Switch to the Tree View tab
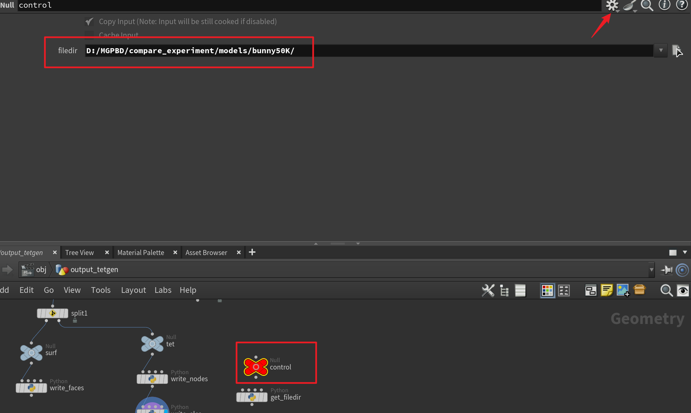The image size is (691, 413). click(x=80, y=253)
